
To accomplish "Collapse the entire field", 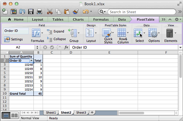I will [57, 39].
